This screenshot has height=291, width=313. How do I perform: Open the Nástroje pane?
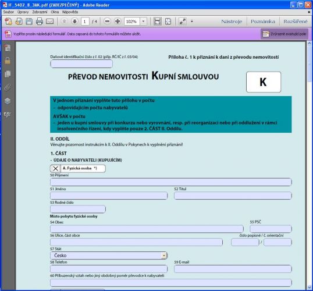[x=232, y=22]
